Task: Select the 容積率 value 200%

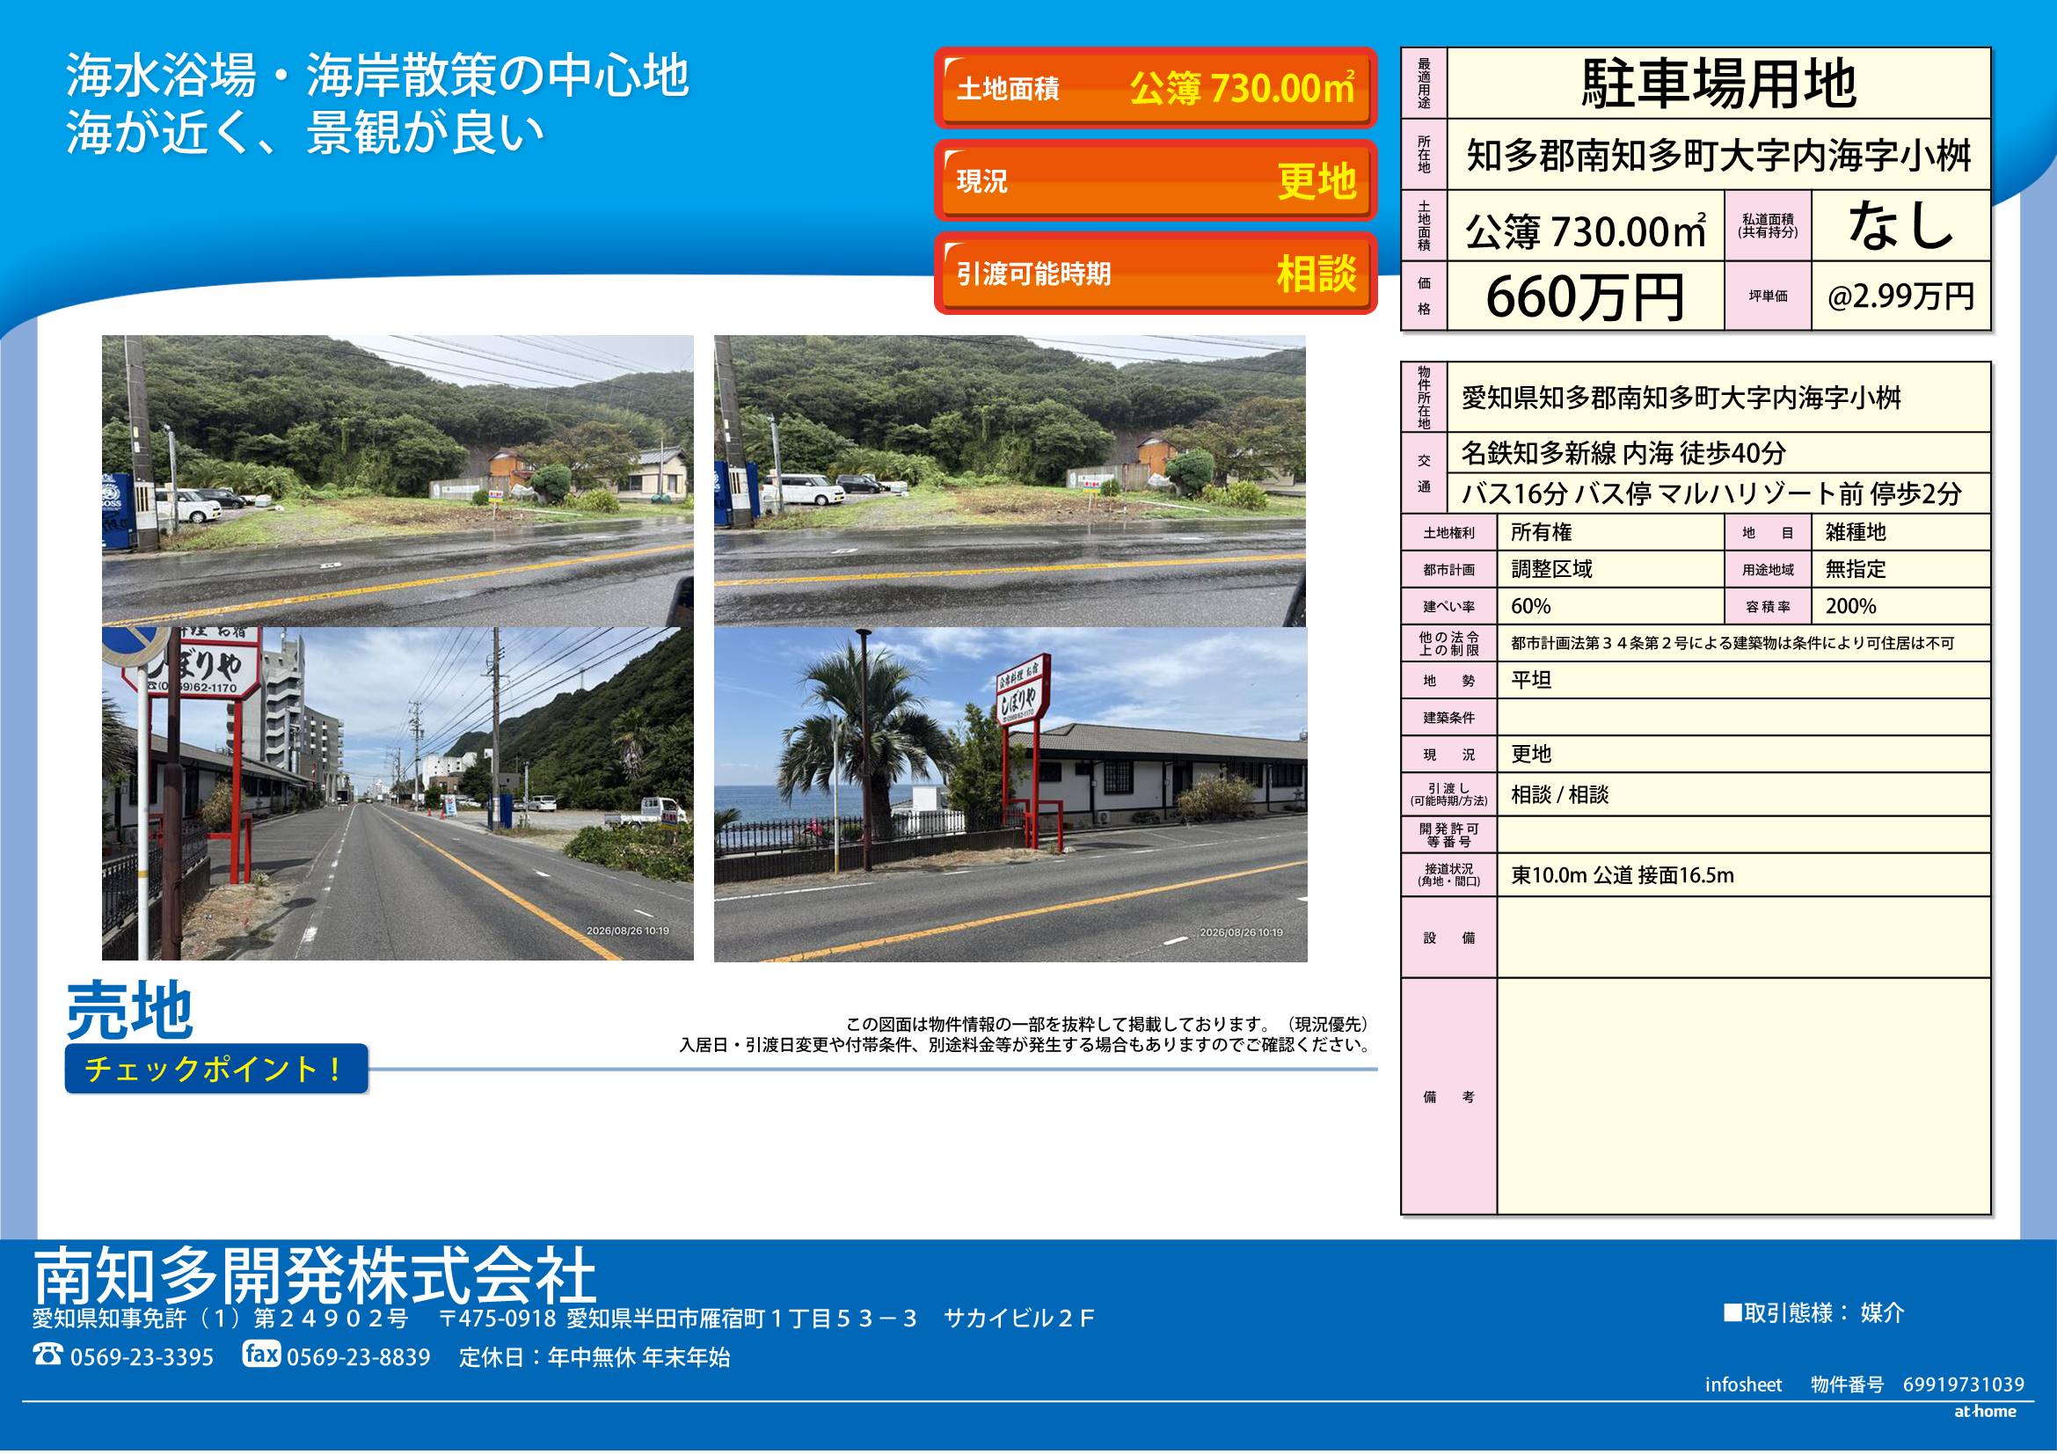Action: 1851,608
